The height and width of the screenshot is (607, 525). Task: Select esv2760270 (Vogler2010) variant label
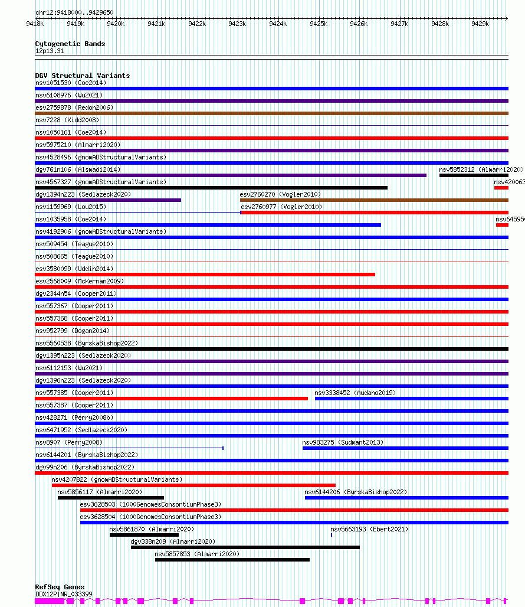pos(280,194)
